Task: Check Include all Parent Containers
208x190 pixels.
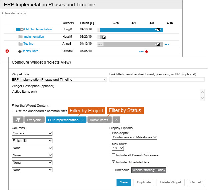Action: (114, 155)
